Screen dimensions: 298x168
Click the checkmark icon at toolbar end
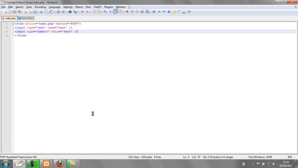(x=189, y=12)
